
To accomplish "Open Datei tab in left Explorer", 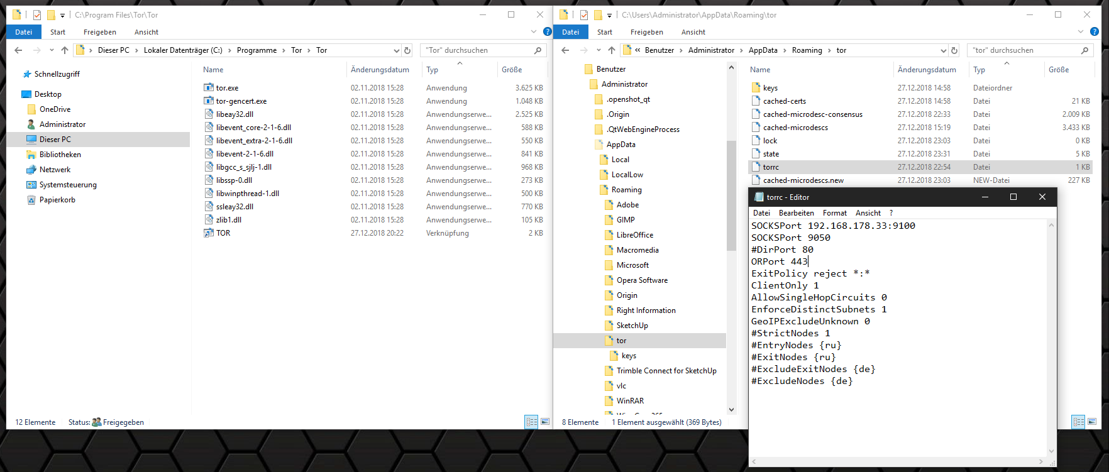I will pyautogui.click(x=24, y=32).
